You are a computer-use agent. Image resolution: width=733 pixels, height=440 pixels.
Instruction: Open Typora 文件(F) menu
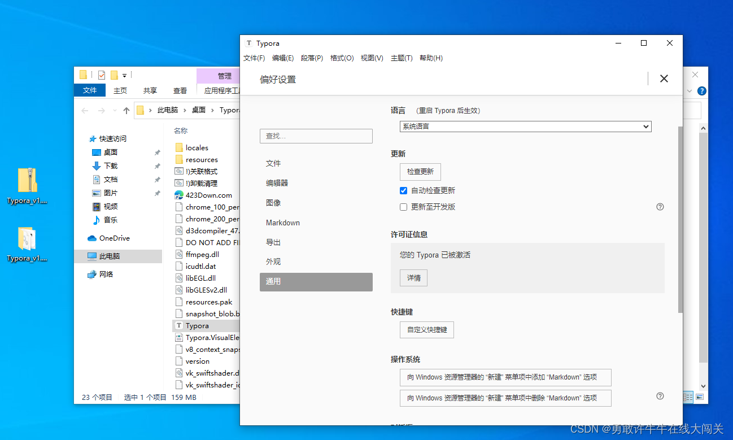point(254,58)
